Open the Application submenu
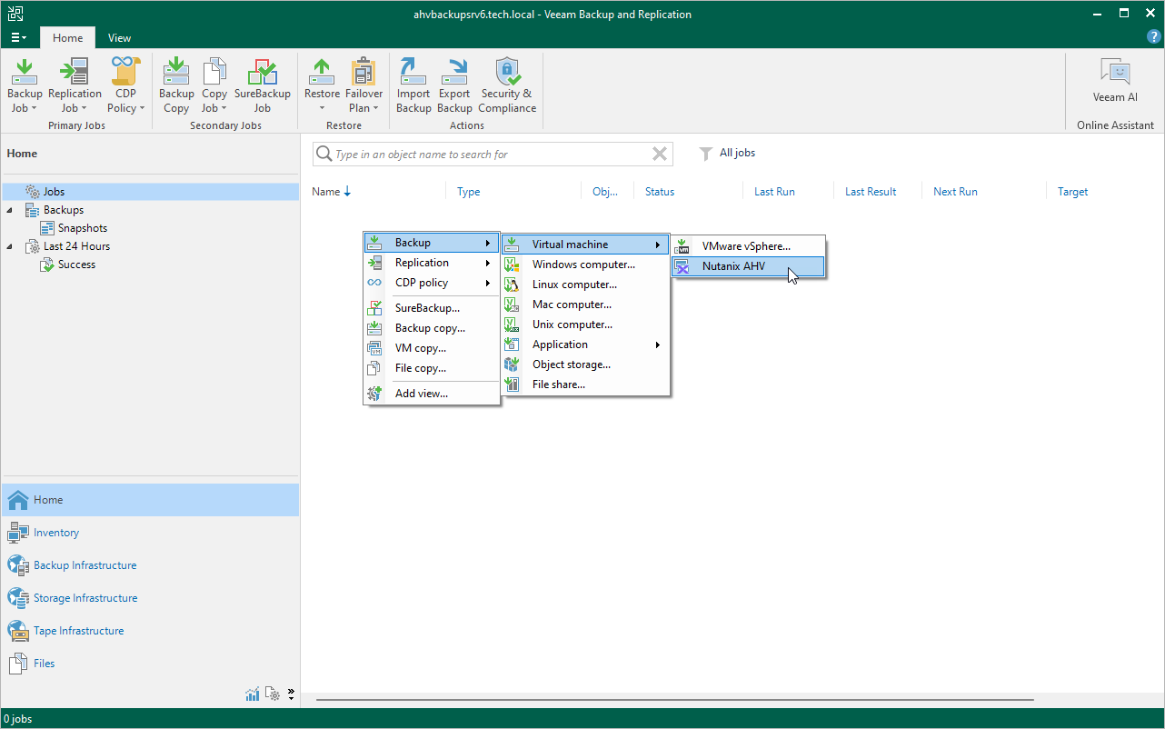Image resolution: width=1165 pixels, height=729 pixels. coord(585,345)
